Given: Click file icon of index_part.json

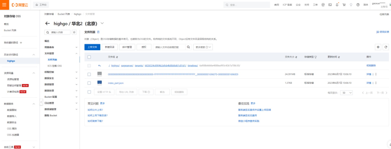Looking at the screenshot, I should tap(100, 83).
